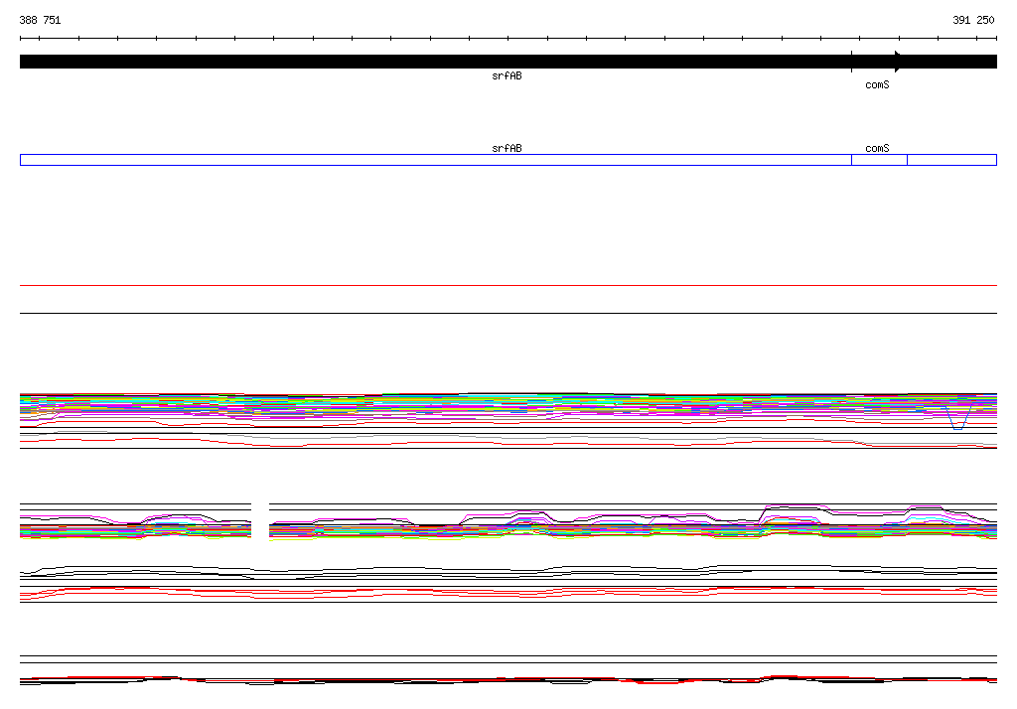Viewport: 1017px width, 709px height.
Task: Click the end coordinate 391 250
Action: point(973,20)
